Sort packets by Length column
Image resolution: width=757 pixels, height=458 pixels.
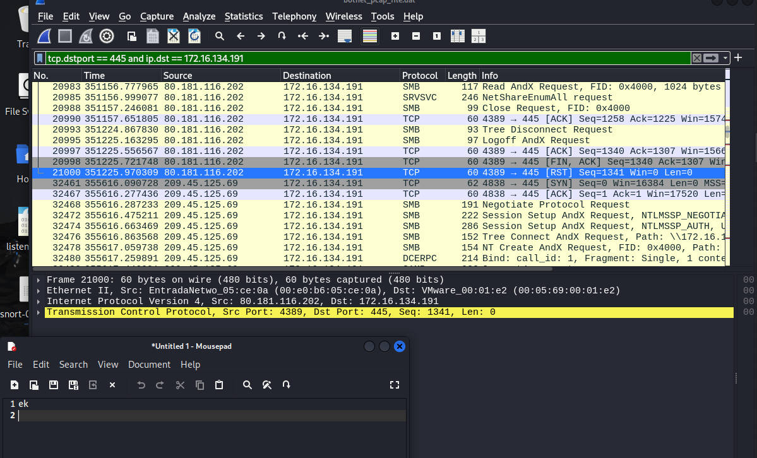pyautogui.click(x=462, y=75)
